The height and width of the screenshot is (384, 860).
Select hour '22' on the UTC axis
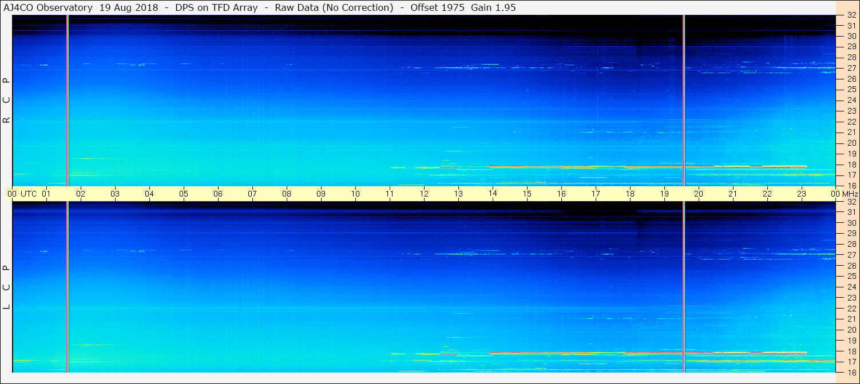[767, 194]
